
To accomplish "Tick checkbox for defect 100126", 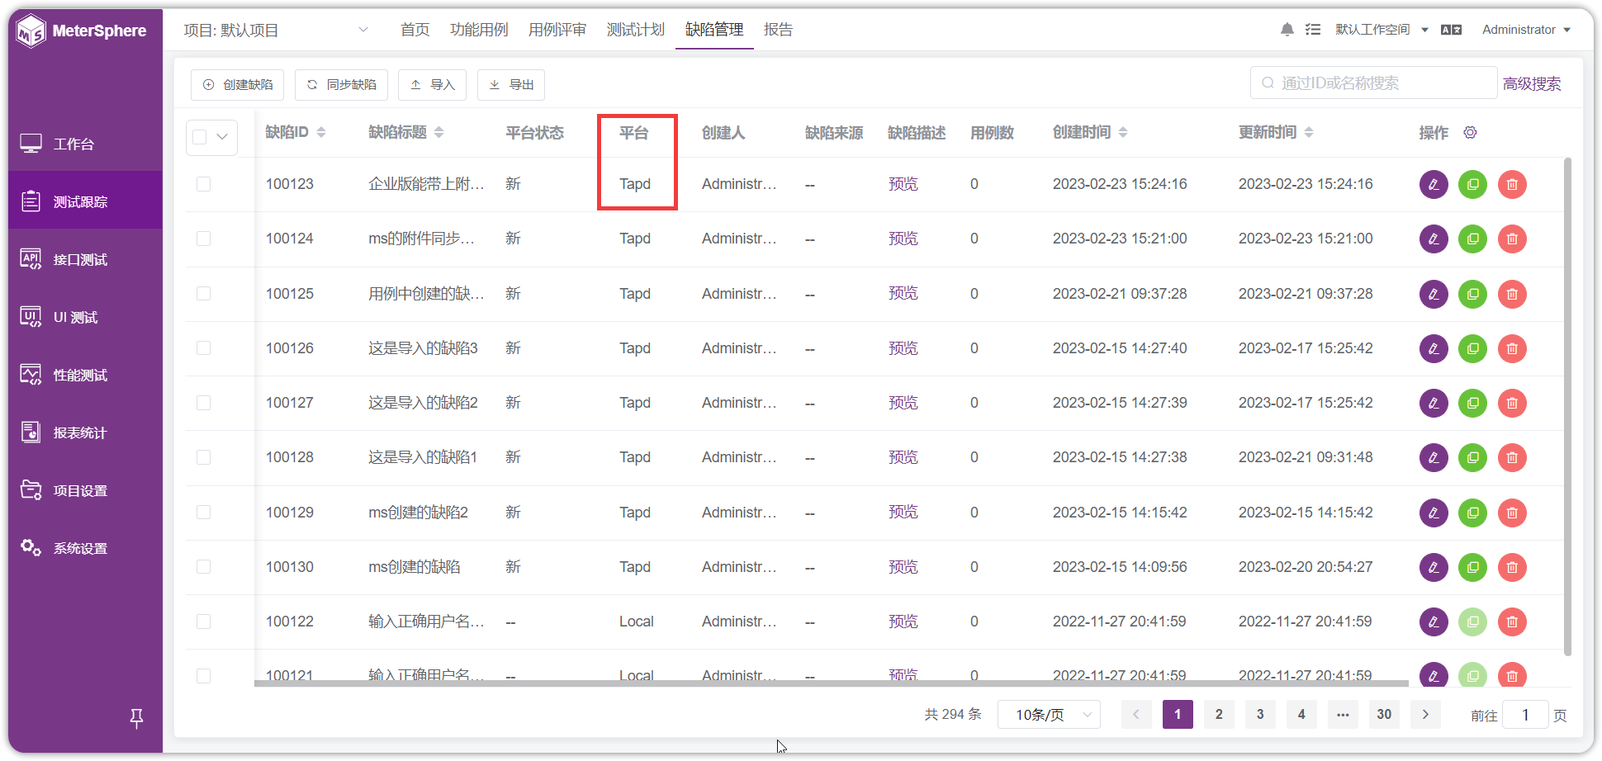I will pos(203,348).
